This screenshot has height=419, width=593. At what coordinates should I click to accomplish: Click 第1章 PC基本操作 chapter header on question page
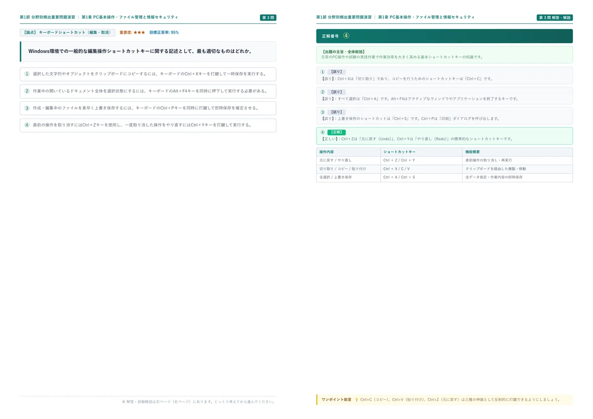pos(129,17)
